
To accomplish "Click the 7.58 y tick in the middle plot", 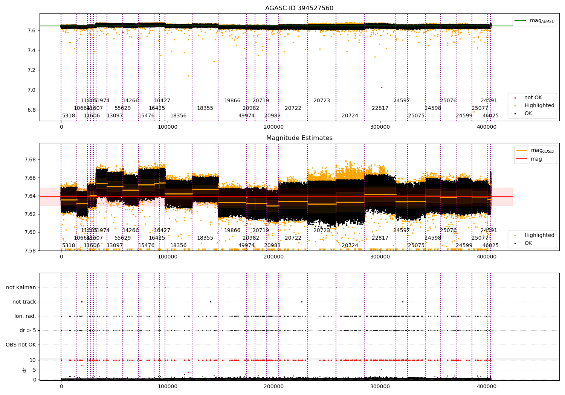I will click(x=31, y=251).
